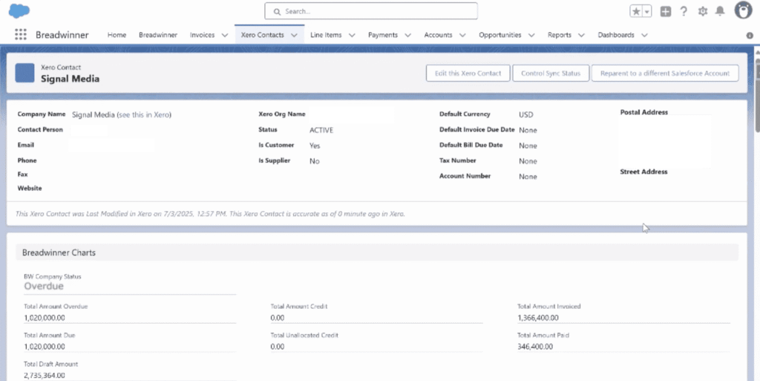
Task: Open the Opportunities tab
Action: [499, 35]
